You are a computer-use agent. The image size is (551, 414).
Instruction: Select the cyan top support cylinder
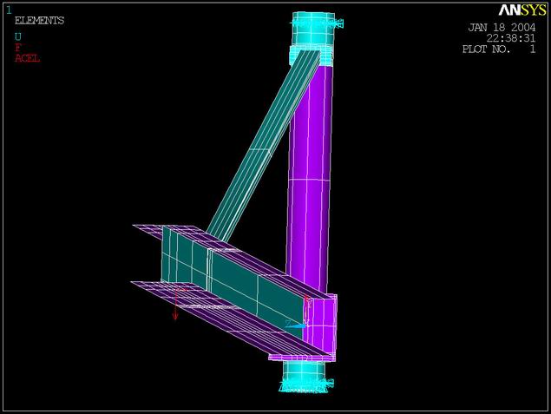click(313, 29)
